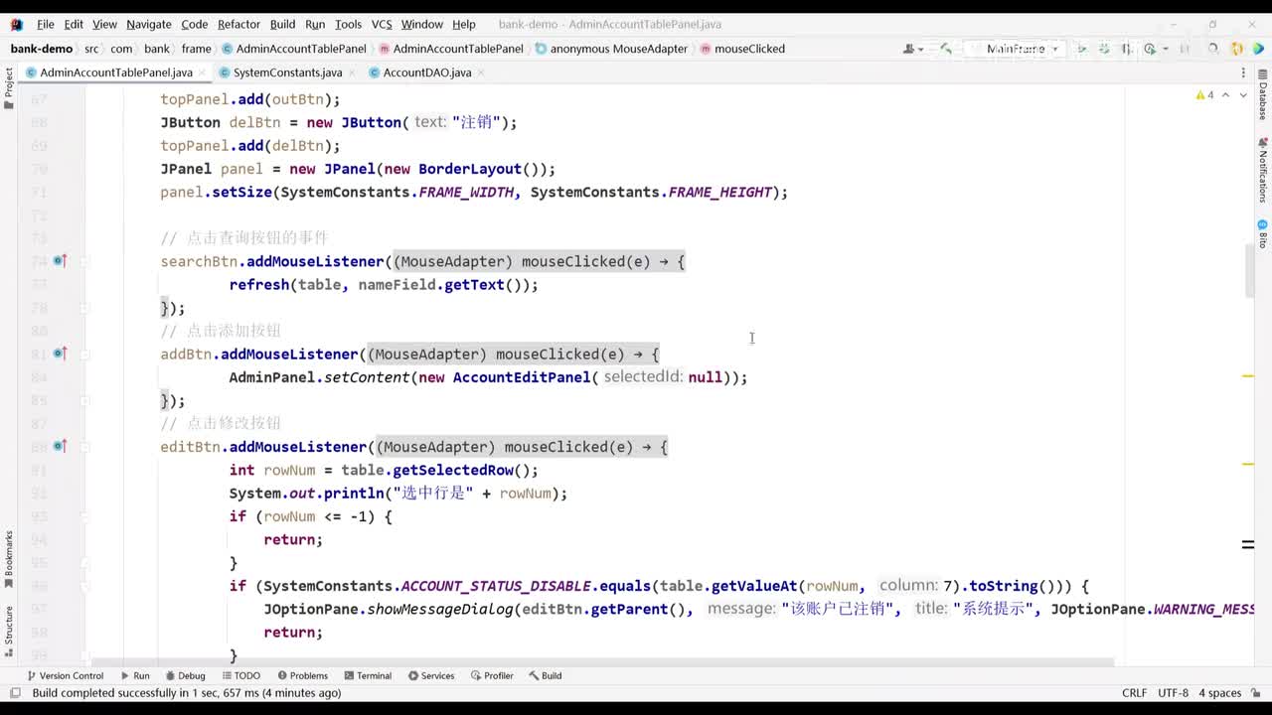Click the anonymous MouseAdapter breadcrumb
Screen dimensions: 1272x715
click(x=611, y=49)
